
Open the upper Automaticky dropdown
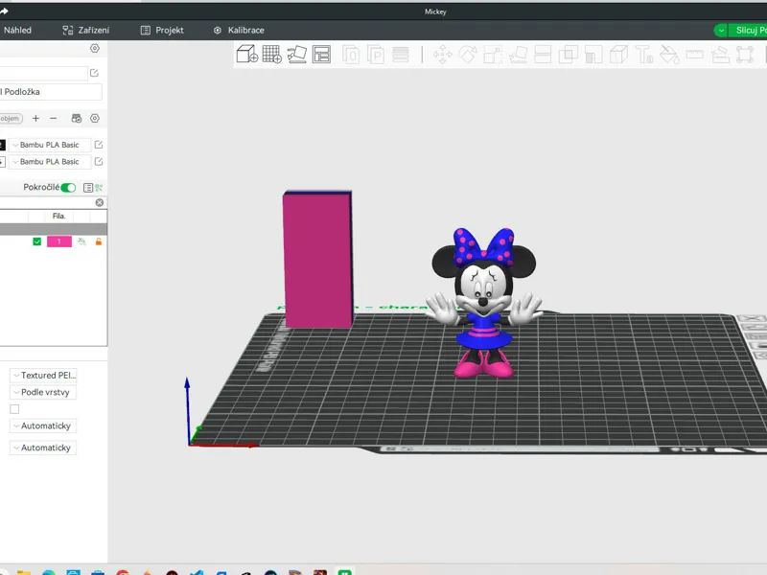(x=43, y=425)
